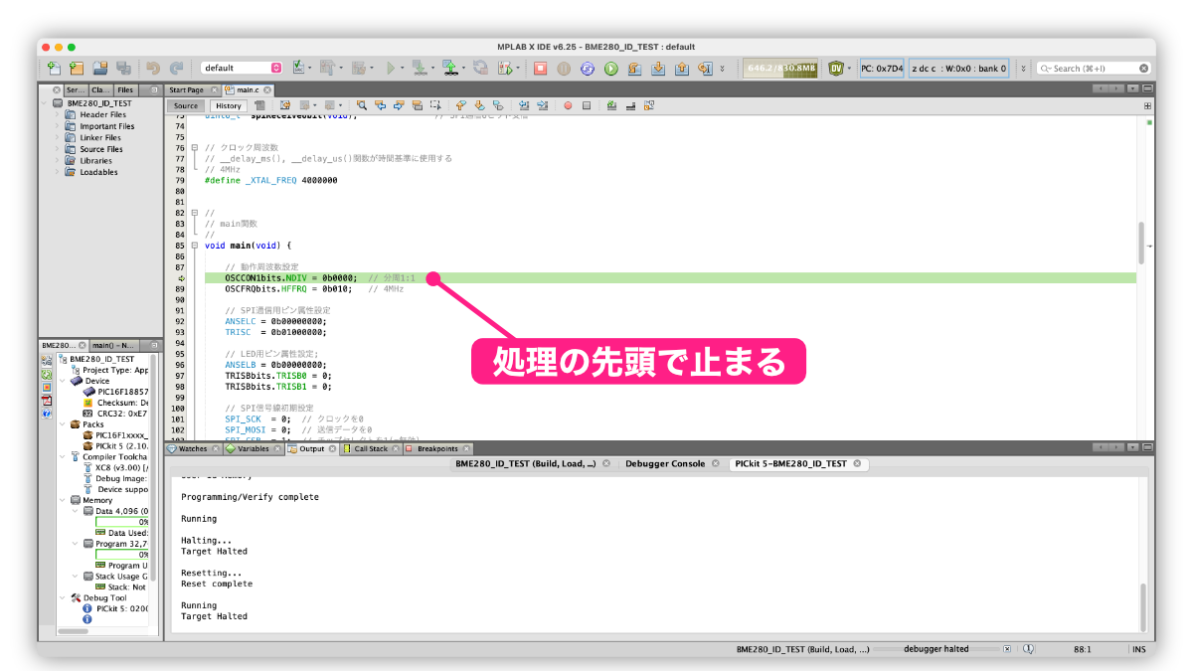
Task: Click the dashboard blue help icon
Action: (47, 414)
